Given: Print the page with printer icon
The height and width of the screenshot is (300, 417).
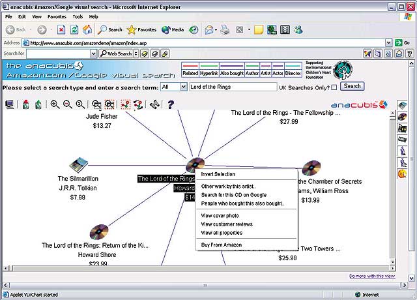Looking at the screenshot, I should click(225, 30).
